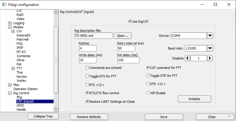Click the Stopbits value field
The height and width of the screenshot is (121, 236).
(199, 58)
